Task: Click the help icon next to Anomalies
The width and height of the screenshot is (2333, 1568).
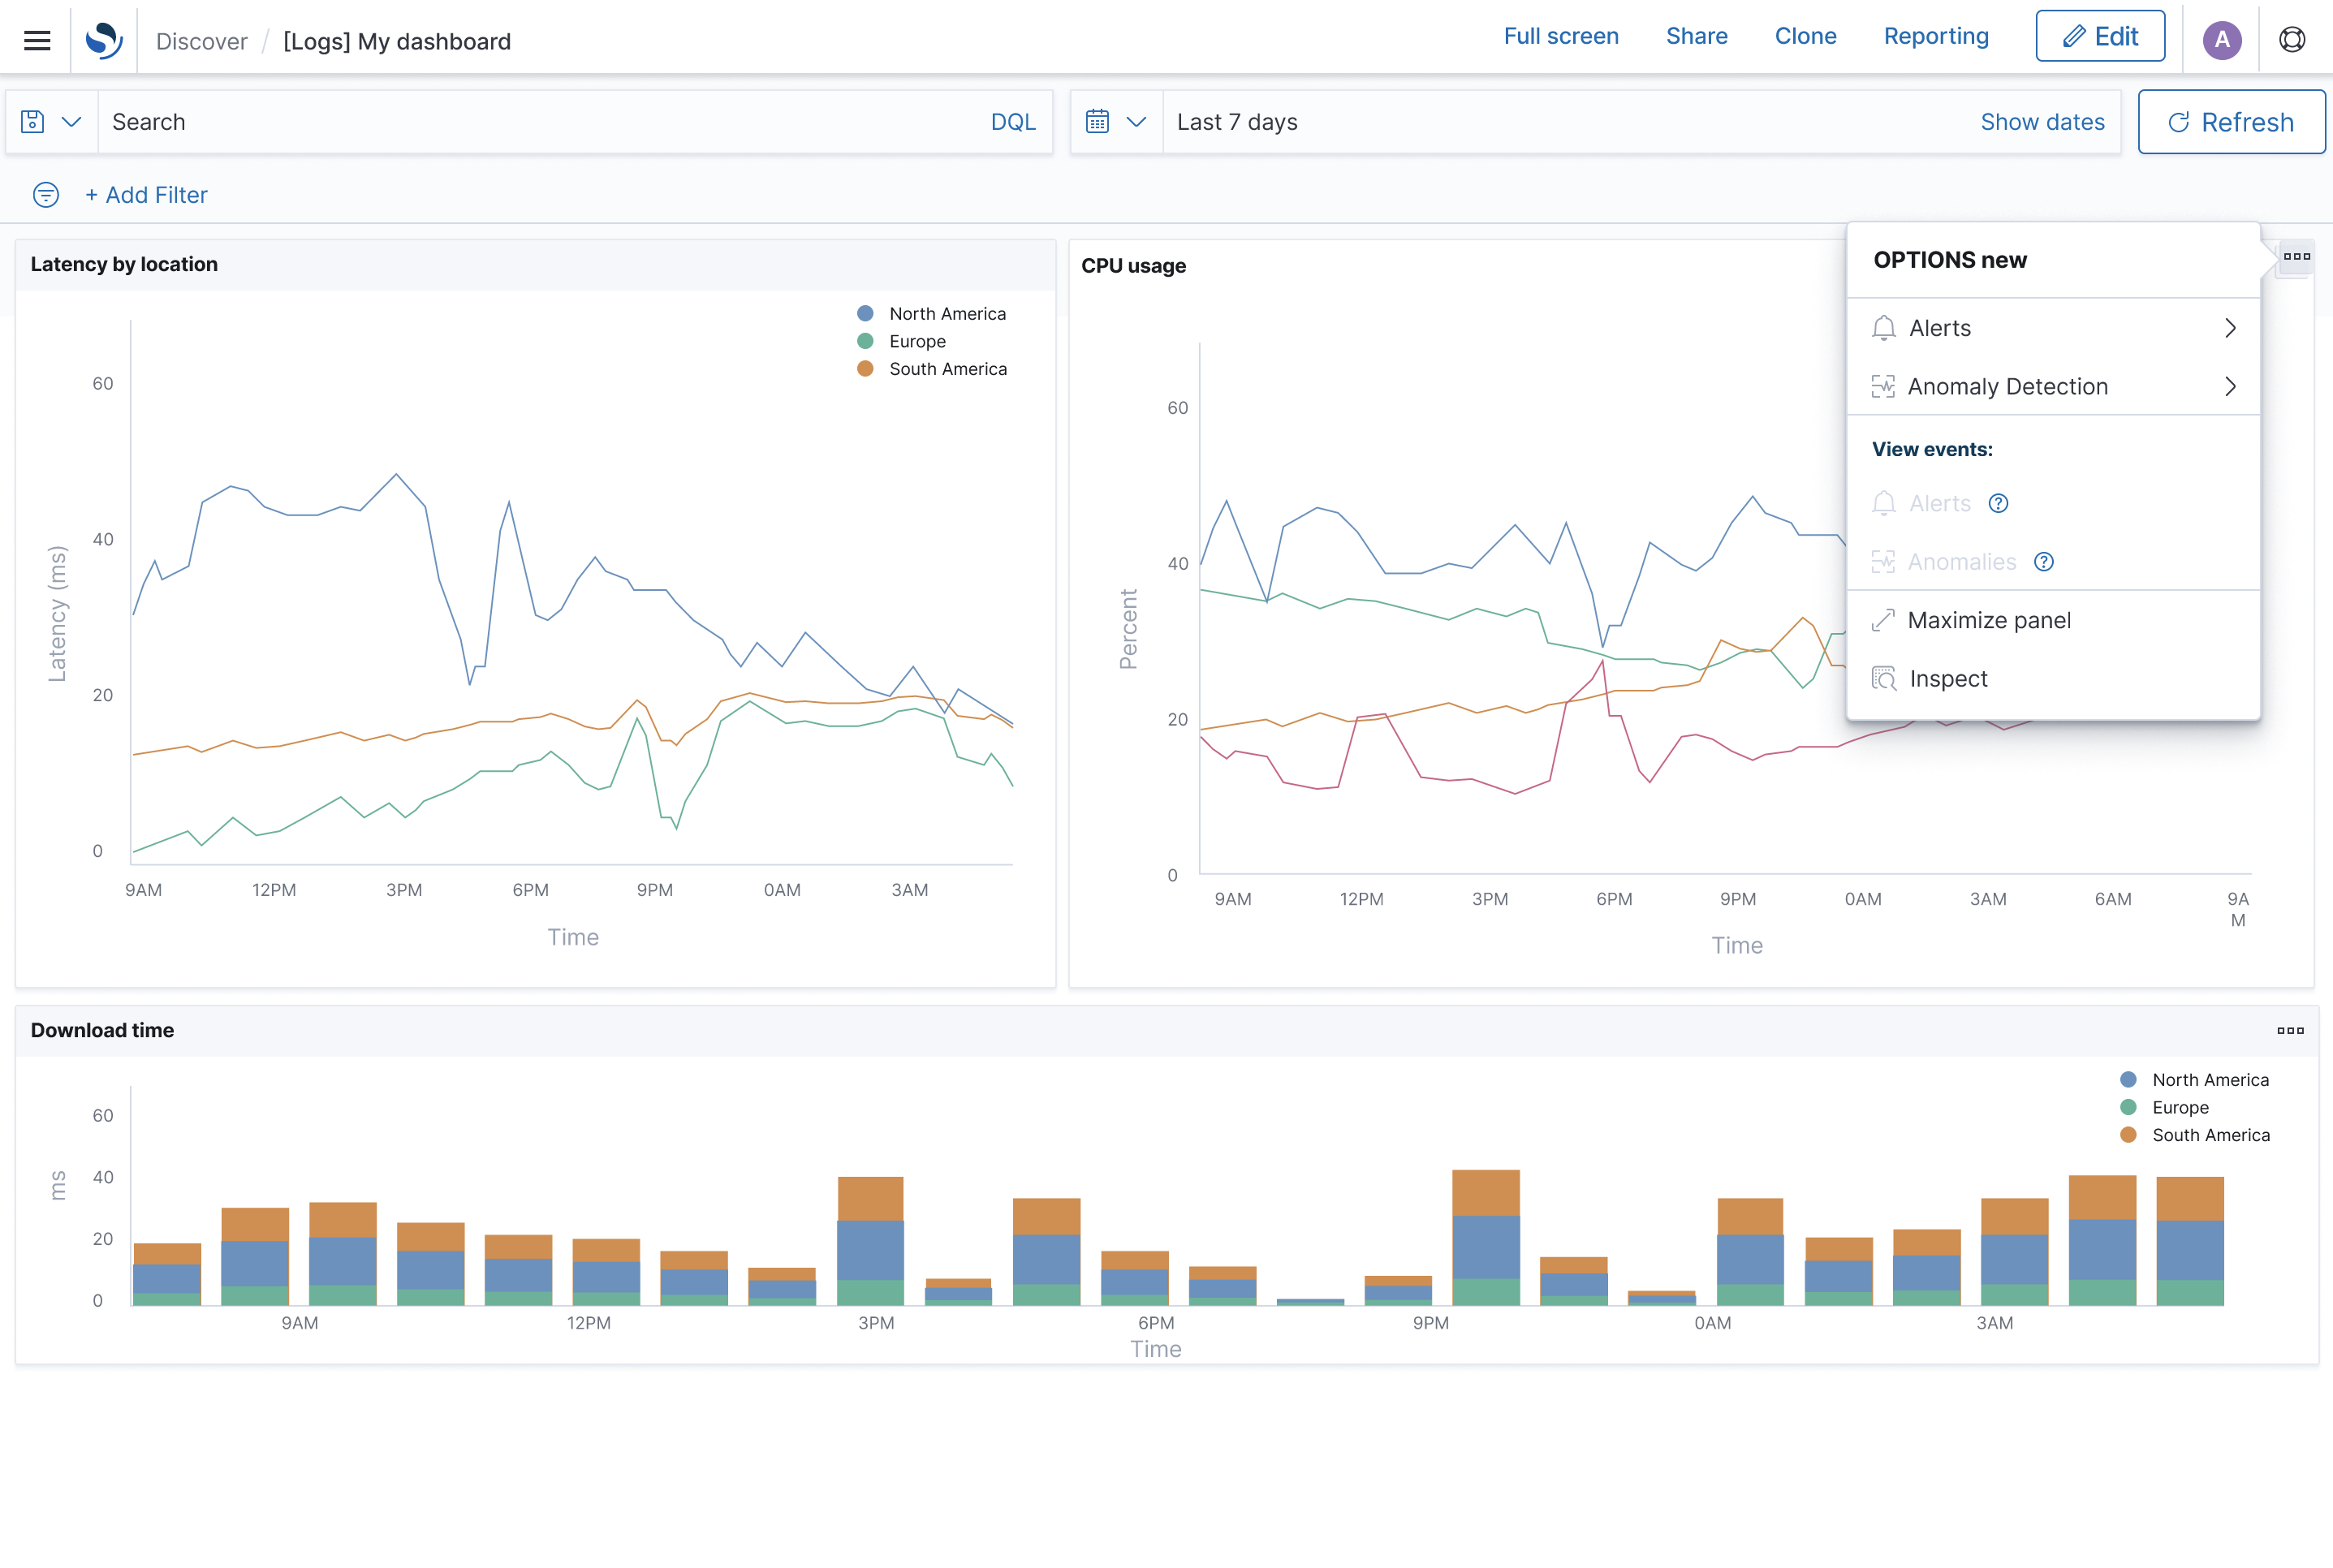Action: (2044, 562)
